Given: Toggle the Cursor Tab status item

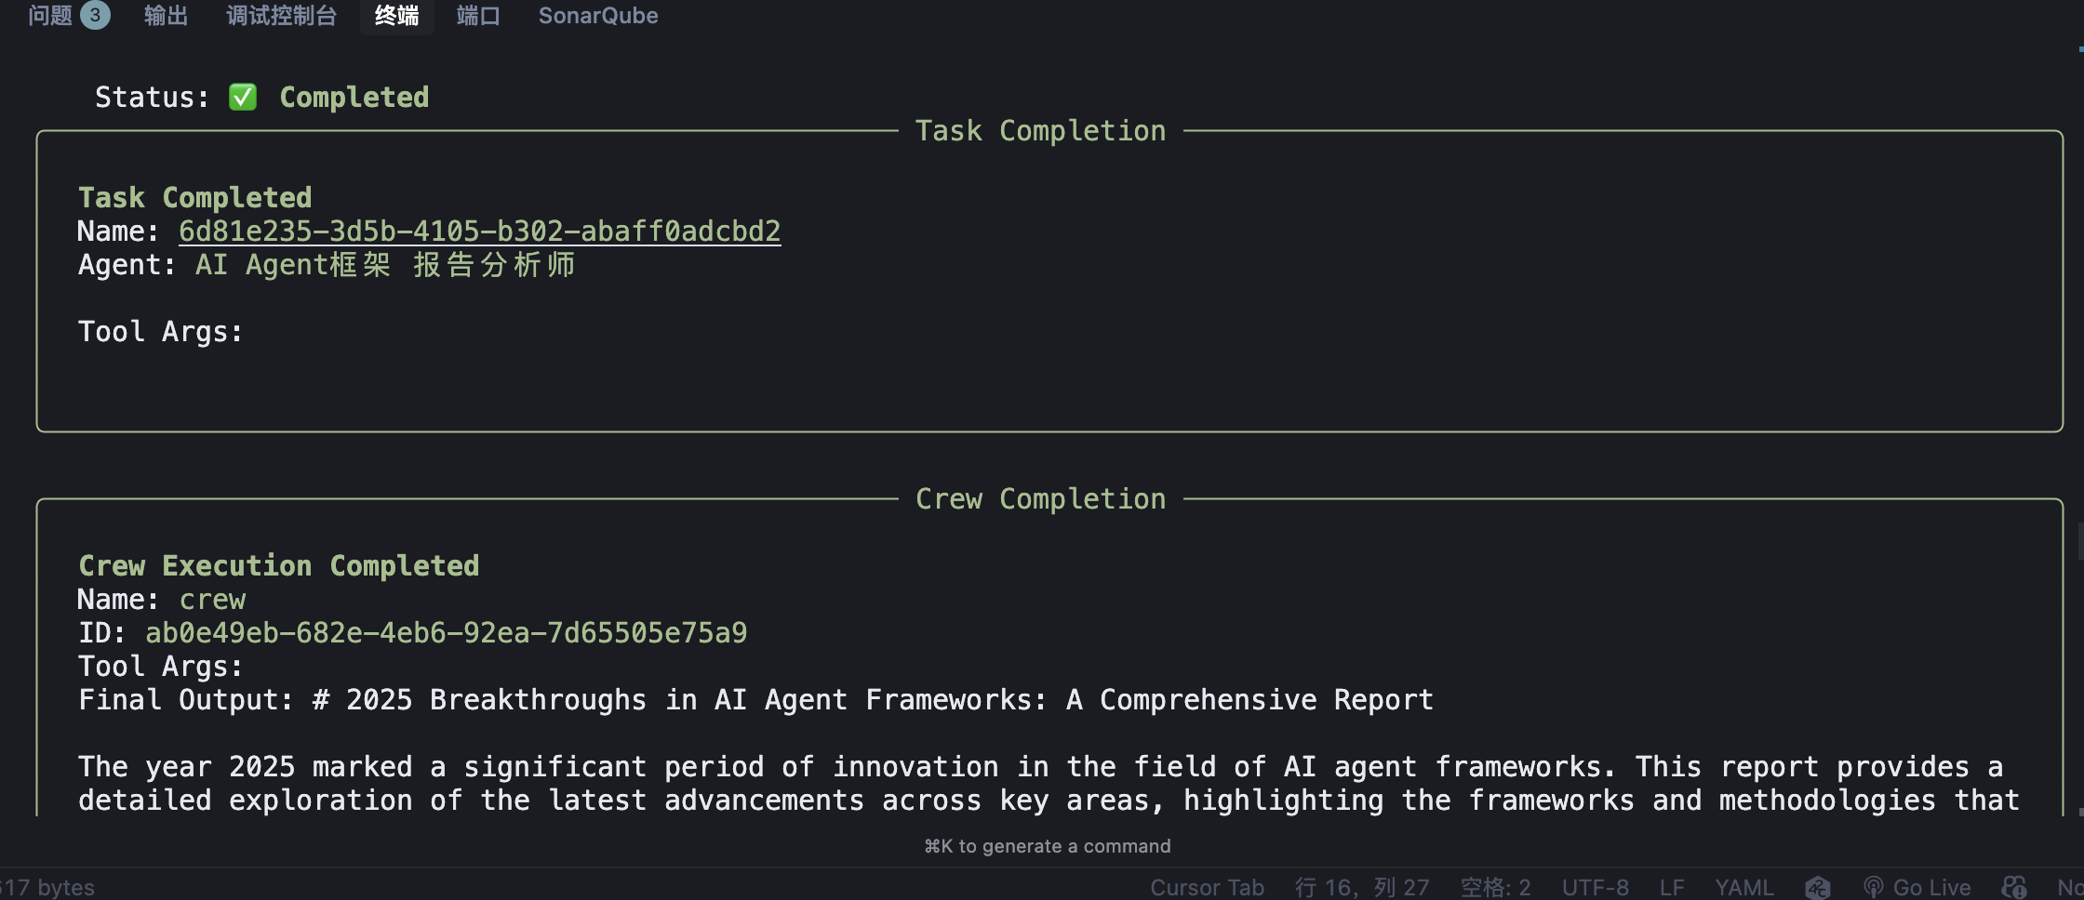Looking at the screenshot, I should pos(1207,887).
